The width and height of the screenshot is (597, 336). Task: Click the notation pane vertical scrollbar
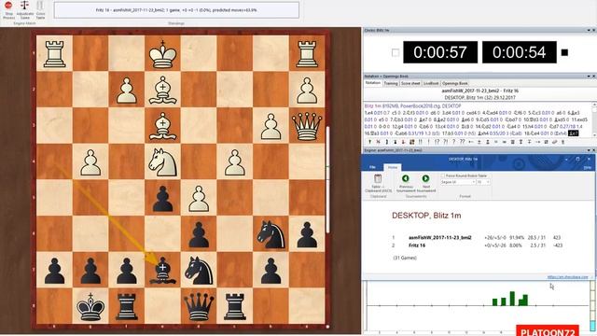click(x=594, y=119)
